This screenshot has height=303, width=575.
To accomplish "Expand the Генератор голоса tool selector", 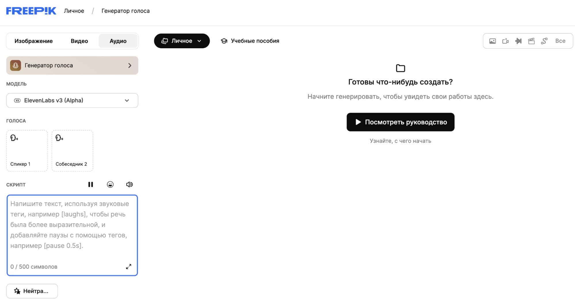I will point(72,66).
